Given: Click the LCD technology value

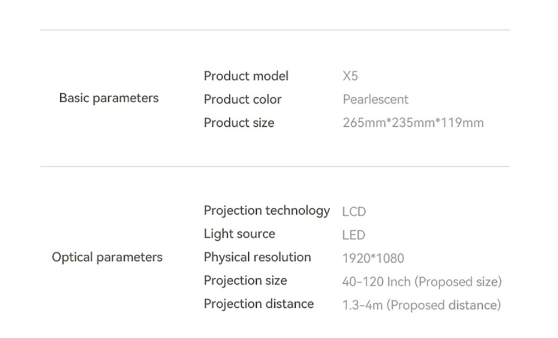Looking at the screenshot, I should (x=354, y=212).
